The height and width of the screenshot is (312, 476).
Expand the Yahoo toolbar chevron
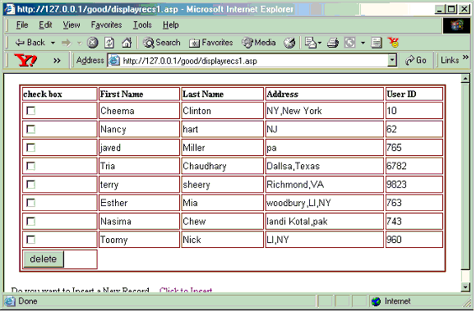click(57, 61)
